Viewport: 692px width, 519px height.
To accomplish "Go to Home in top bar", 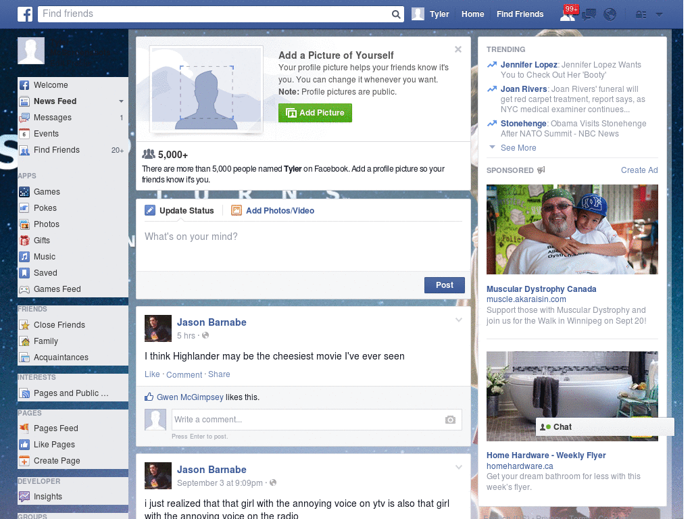I will [x=472, y=14].
